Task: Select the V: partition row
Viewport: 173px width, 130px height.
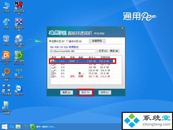Action: pos(82,73)
